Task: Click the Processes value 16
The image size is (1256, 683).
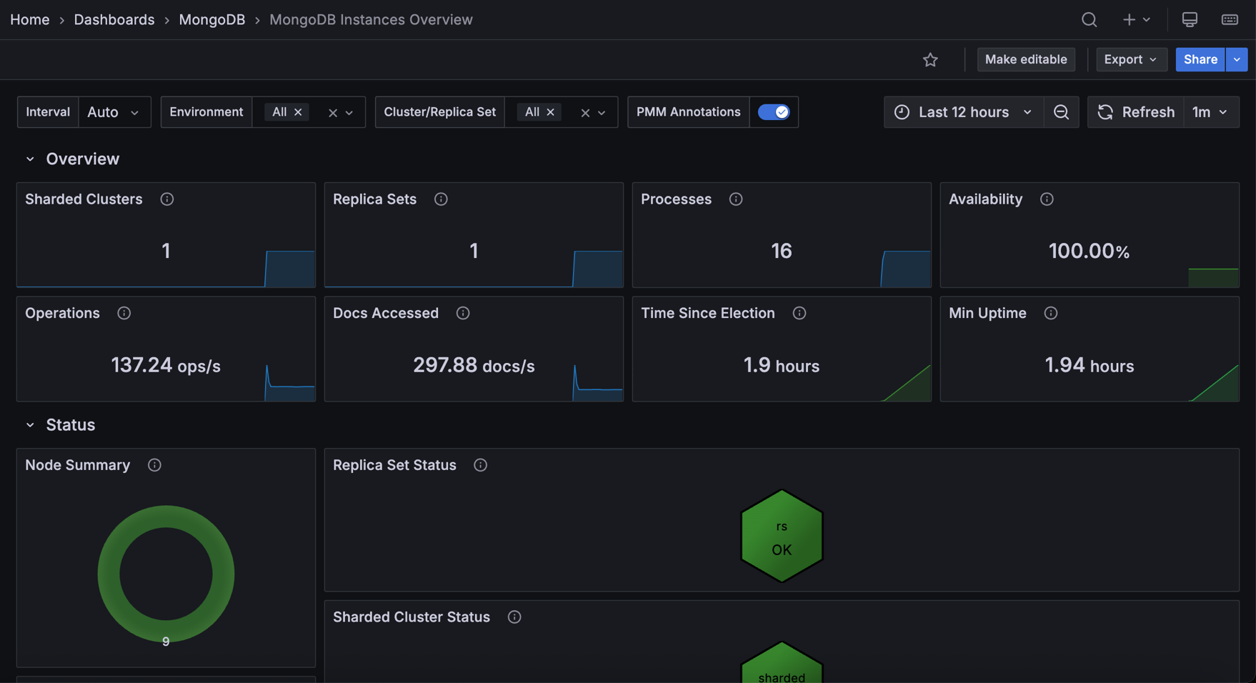Action: tap(781, 251)
